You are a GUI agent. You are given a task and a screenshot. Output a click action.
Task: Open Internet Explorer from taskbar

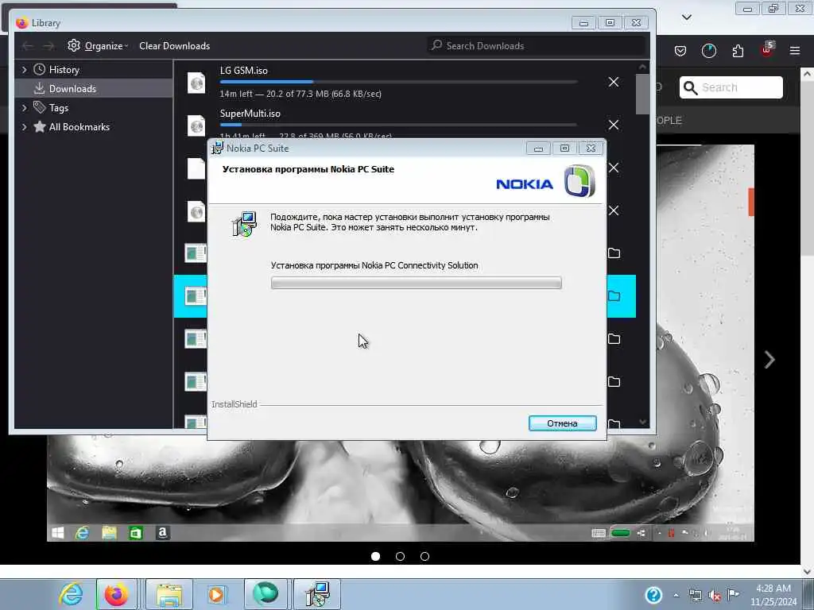point(71,594)
